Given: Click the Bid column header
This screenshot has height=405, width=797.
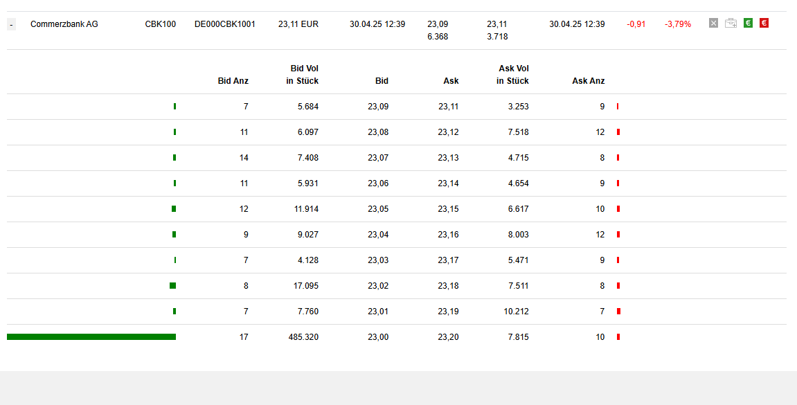Looking at the screenshot, I should [382, 81].
